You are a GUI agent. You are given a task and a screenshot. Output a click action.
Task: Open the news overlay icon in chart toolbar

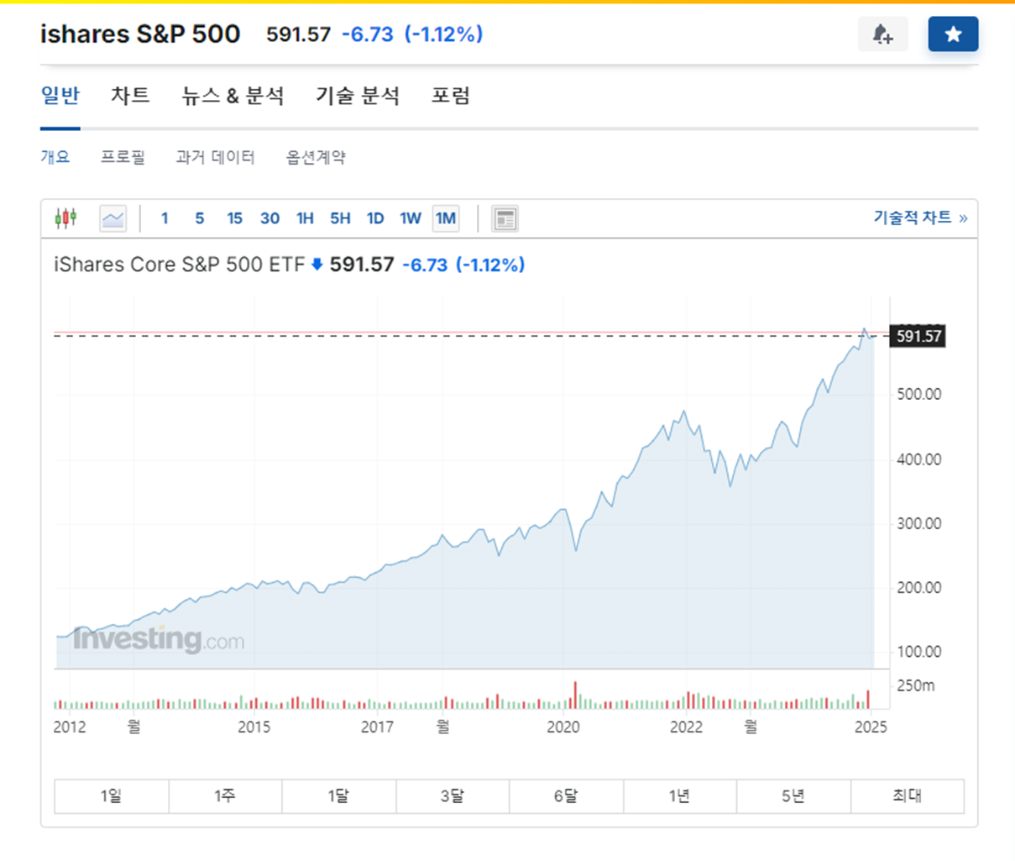click(x=505, y=219)
